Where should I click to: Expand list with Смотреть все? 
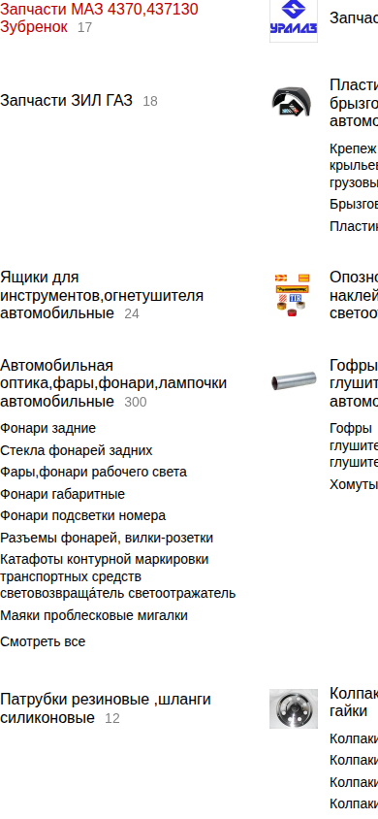click(43, 642)
